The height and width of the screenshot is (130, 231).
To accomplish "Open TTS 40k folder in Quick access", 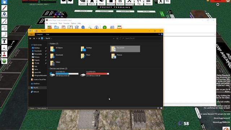I will [37, 63].
